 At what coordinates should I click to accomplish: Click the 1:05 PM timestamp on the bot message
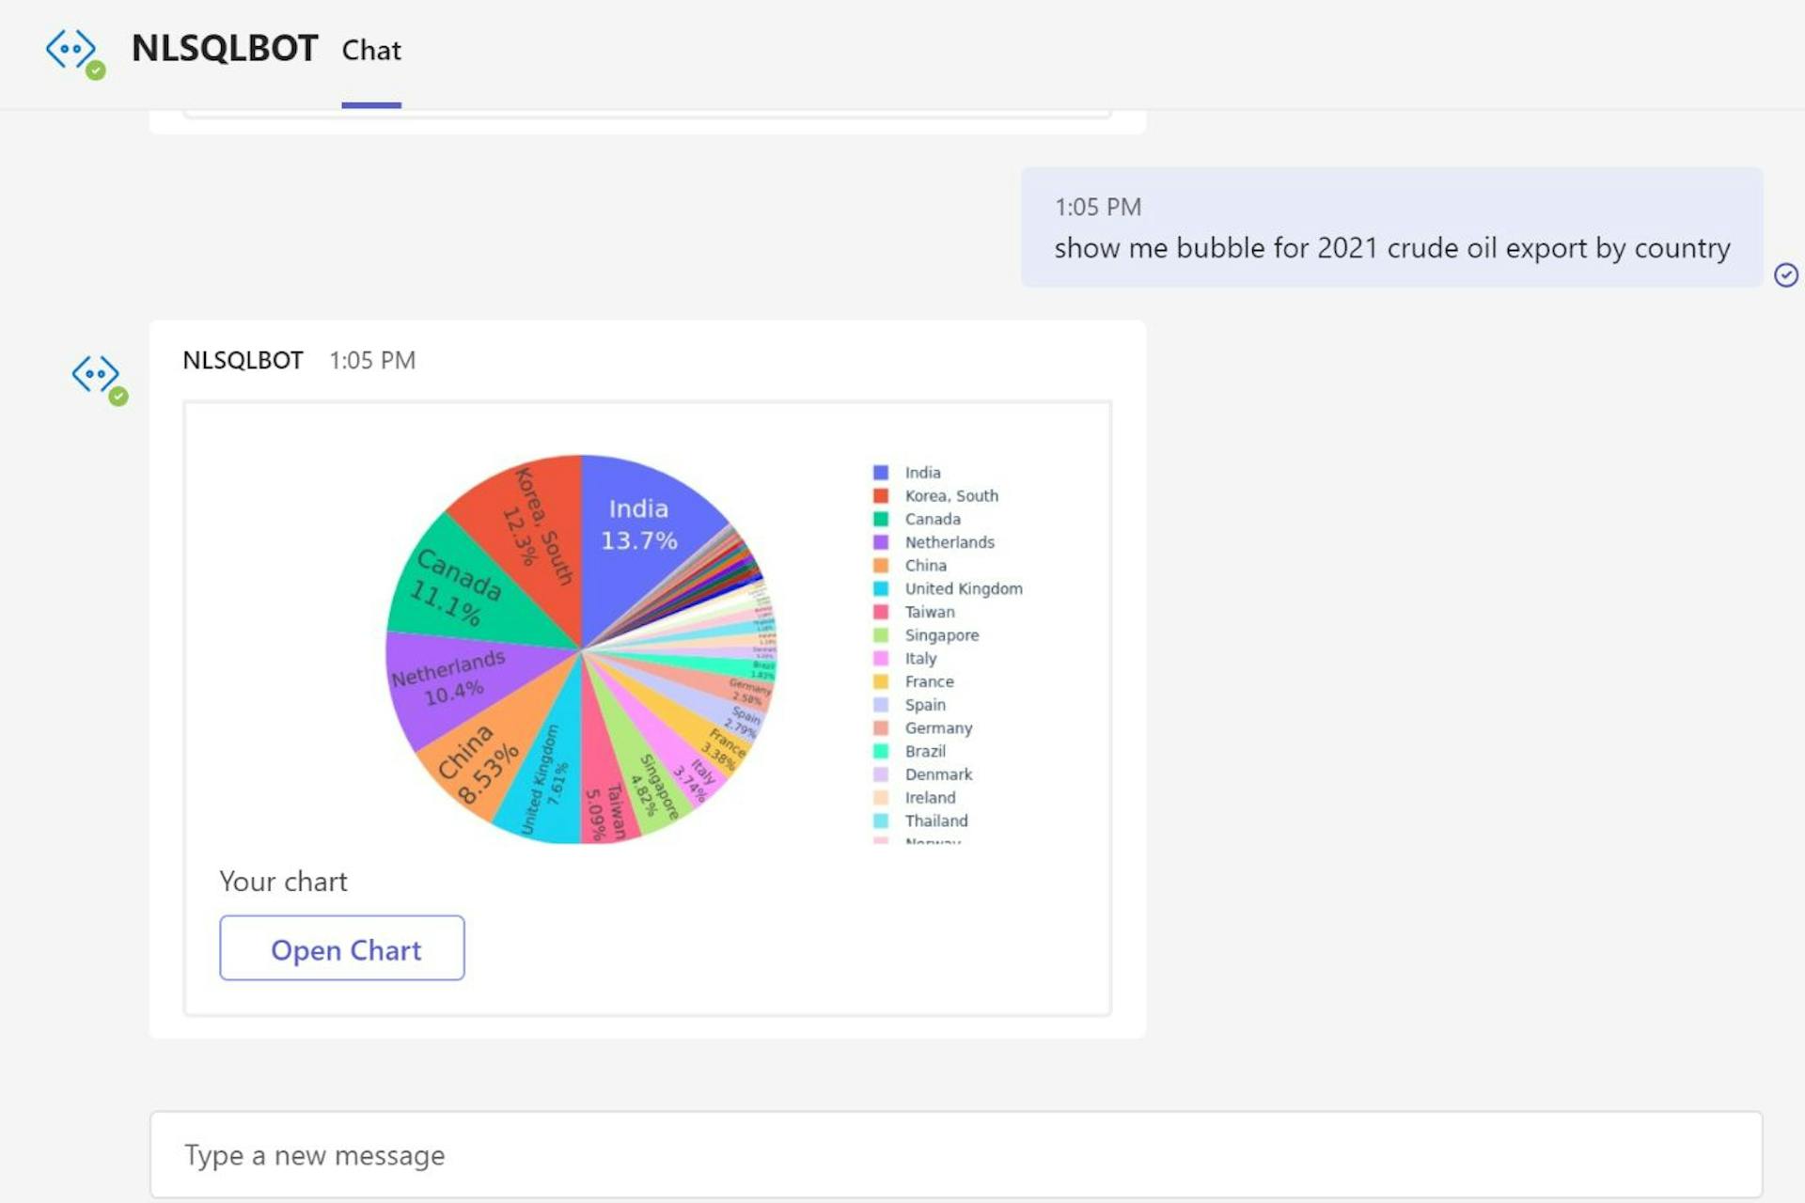point(372,360)
